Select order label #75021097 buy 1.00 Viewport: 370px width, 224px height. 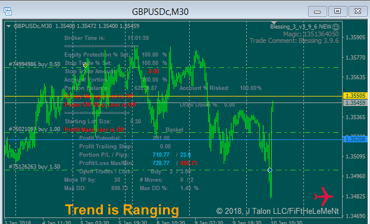(35, 129)
